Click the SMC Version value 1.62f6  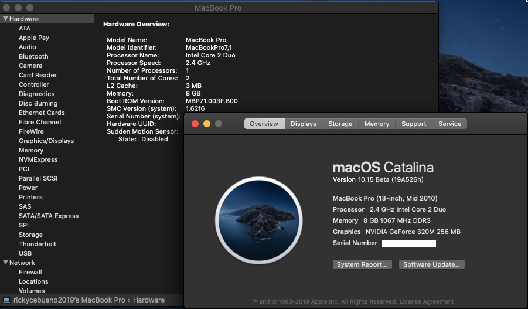point(195,108)
